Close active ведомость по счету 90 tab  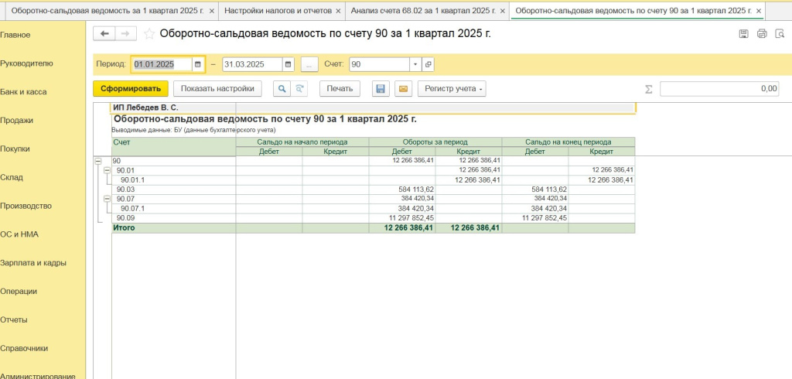[758, 11]
